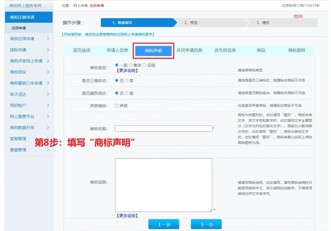The width and height of the screenshot is (331, 231).
Task: Select 证明 trademark type radio button
Action: [144, 65]
